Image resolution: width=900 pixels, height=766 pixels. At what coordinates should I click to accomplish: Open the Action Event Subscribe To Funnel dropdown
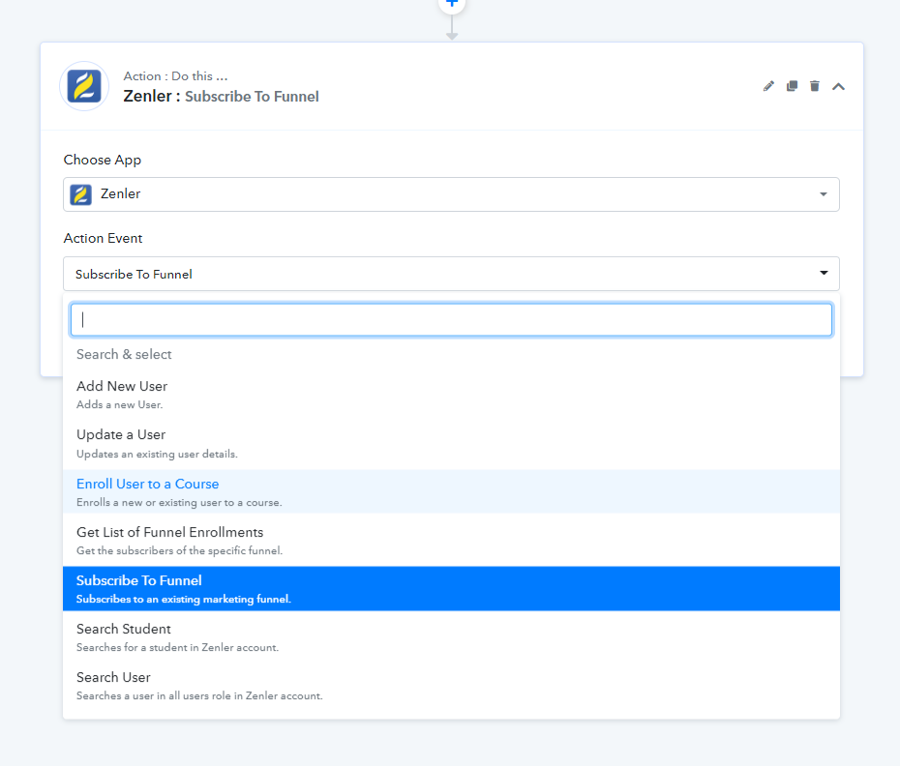451,274
